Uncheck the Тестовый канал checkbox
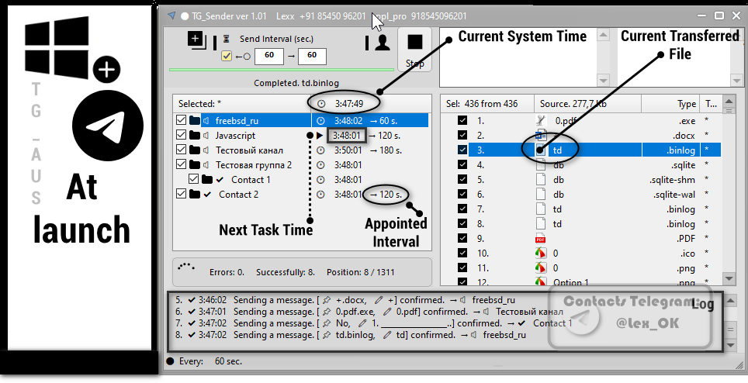The width and height of the screenshot is (748, 383). 181,150
